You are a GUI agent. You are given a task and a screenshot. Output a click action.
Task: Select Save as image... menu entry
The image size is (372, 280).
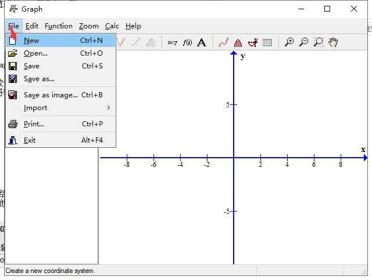[x=51, y=95]
